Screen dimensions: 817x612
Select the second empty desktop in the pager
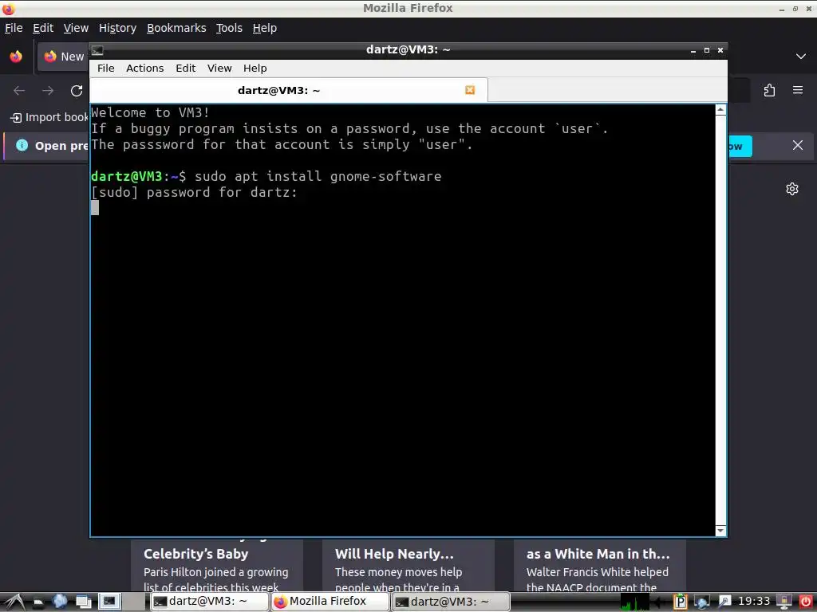(x=135, y=602)
